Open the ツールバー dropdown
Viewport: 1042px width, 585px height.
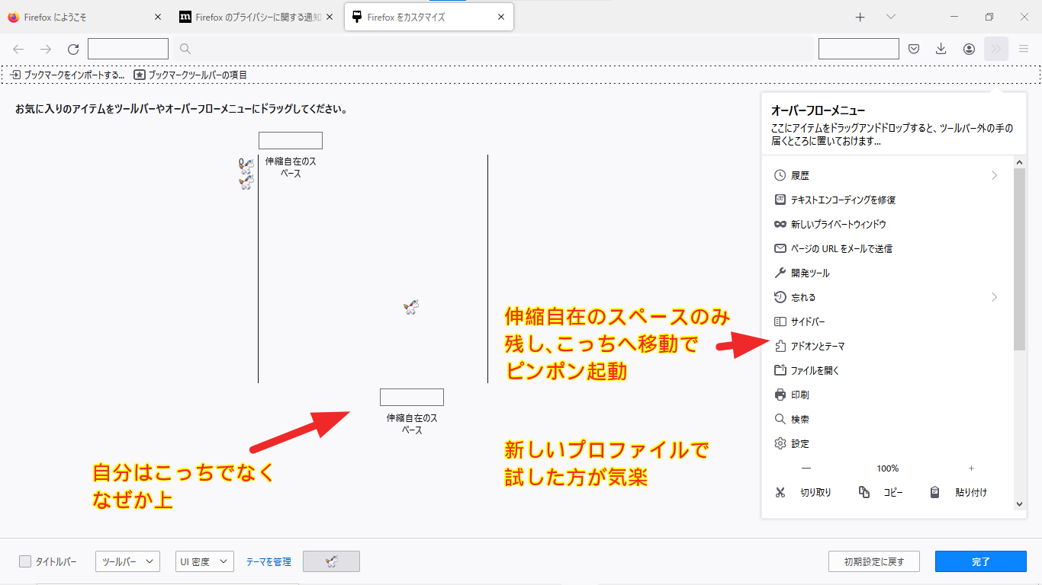pyautogui.click(x=127, y=561)
